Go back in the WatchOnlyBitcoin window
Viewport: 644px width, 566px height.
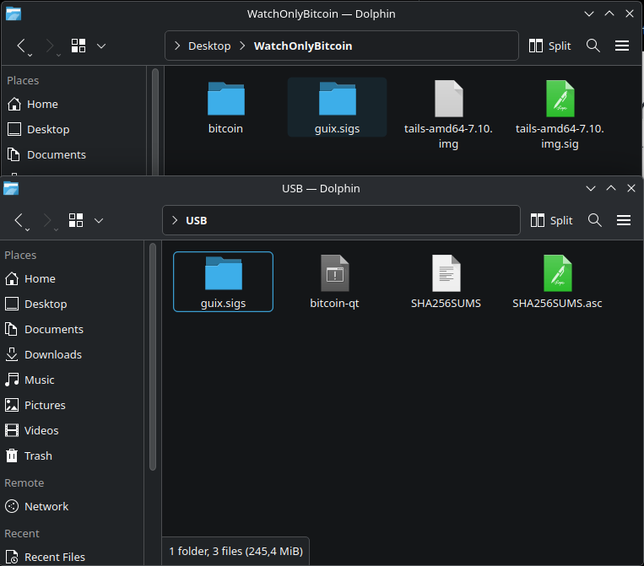pos(23,46)
